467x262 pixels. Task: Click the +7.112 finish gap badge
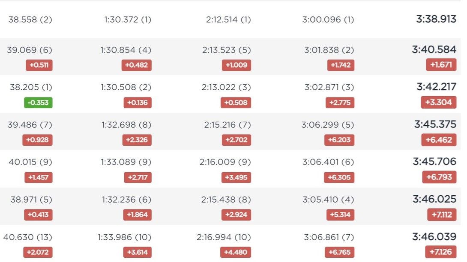[442, 215]
